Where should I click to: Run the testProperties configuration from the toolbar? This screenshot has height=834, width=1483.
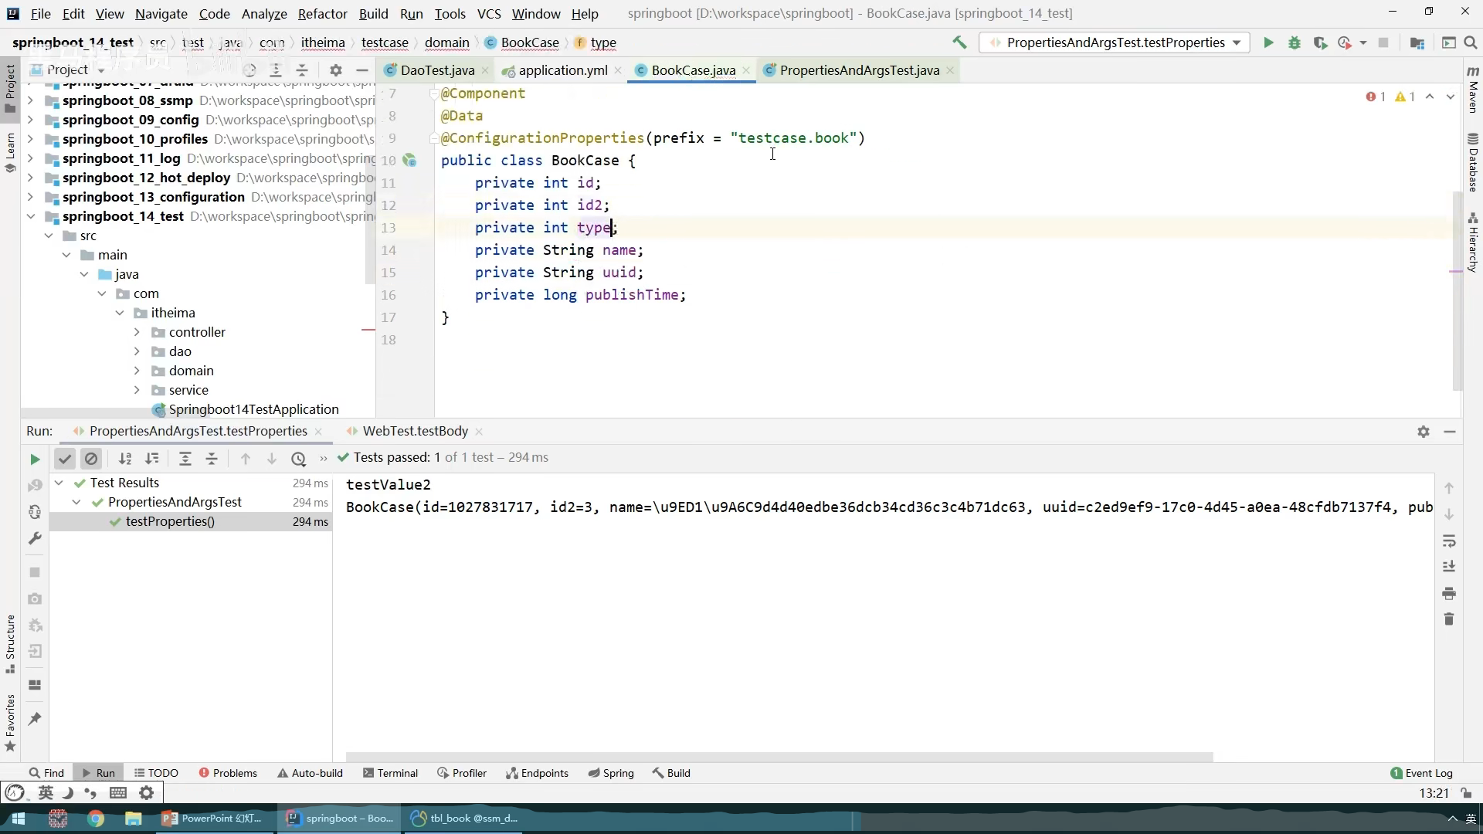pos(1268,42)
